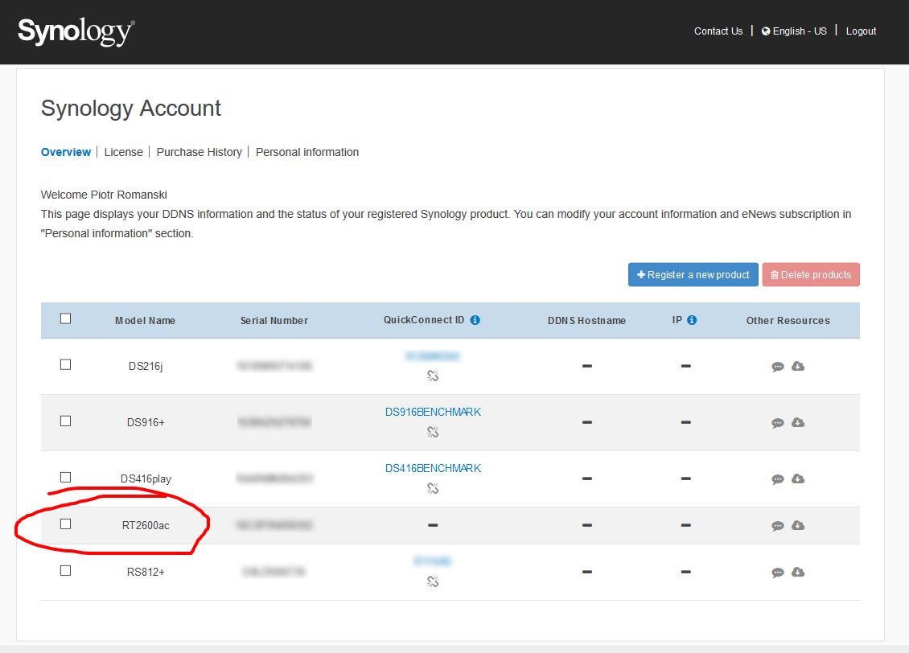Open support chat icon for RT2600ac
Viewport: 909px width, 653px height.
[777, 525]
